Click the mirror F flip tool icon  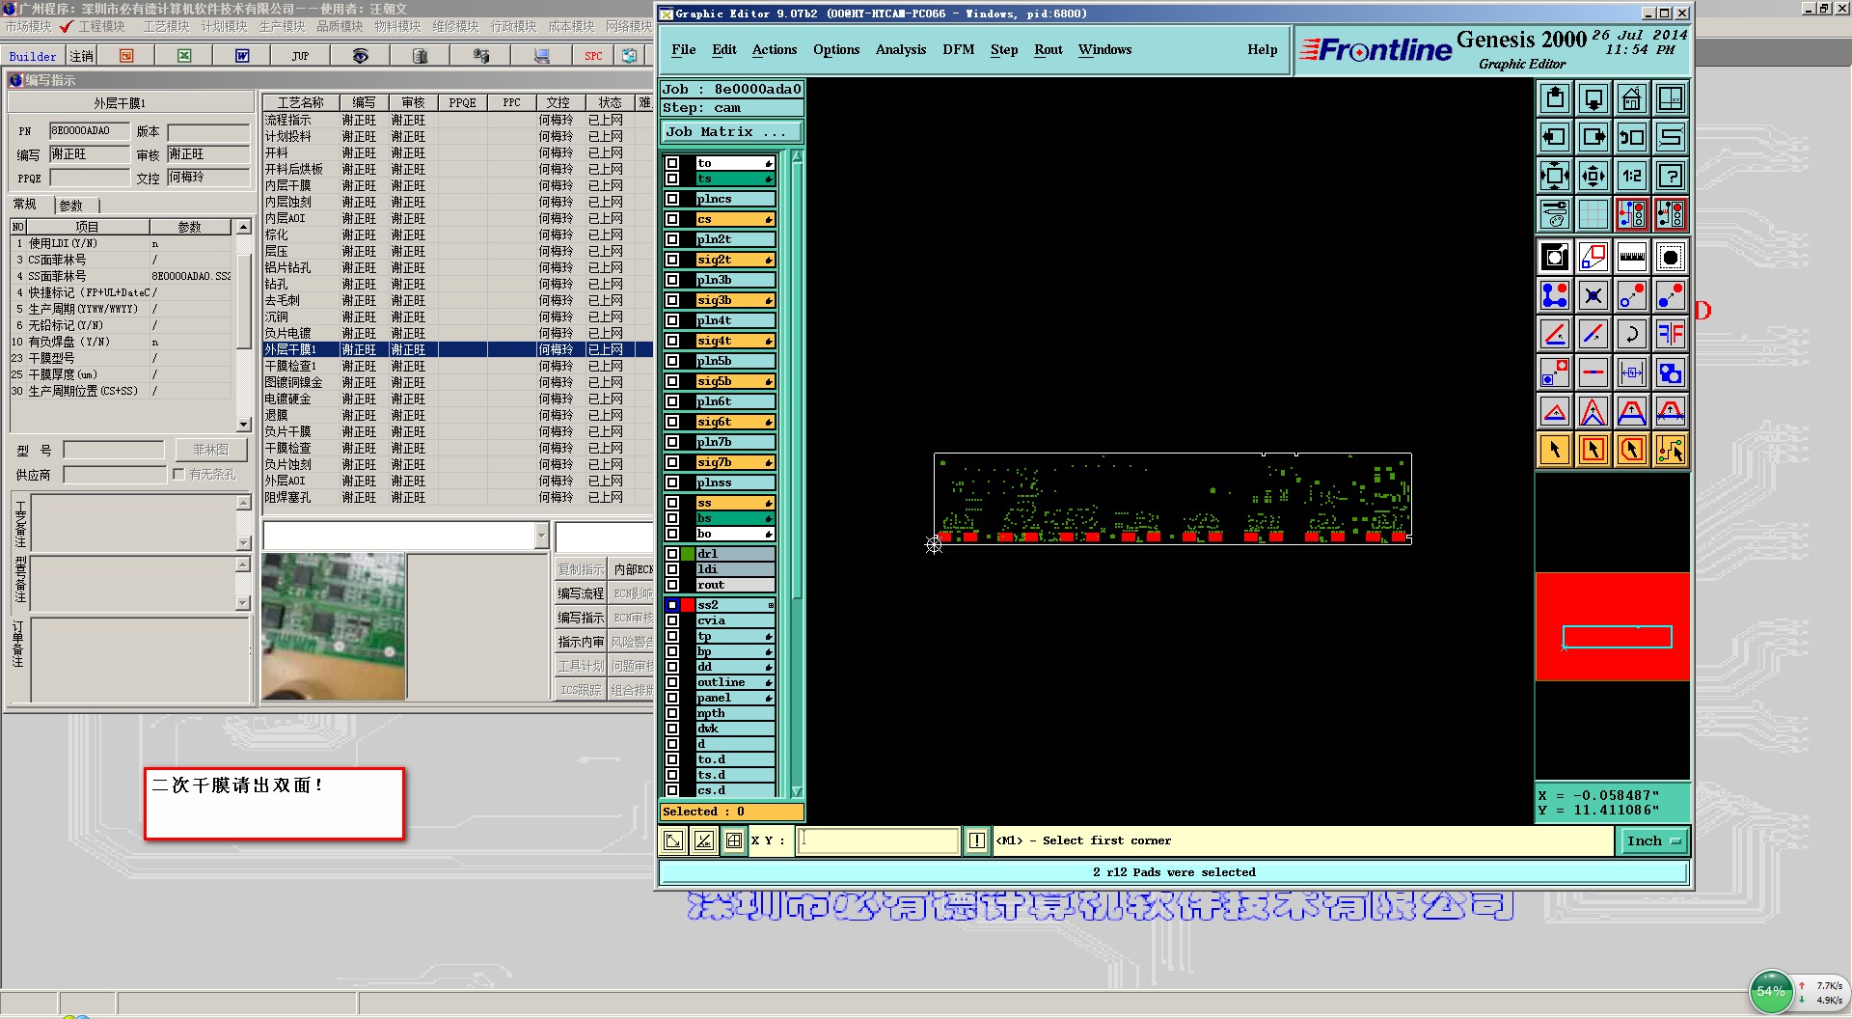click(x=1670, y=334)
